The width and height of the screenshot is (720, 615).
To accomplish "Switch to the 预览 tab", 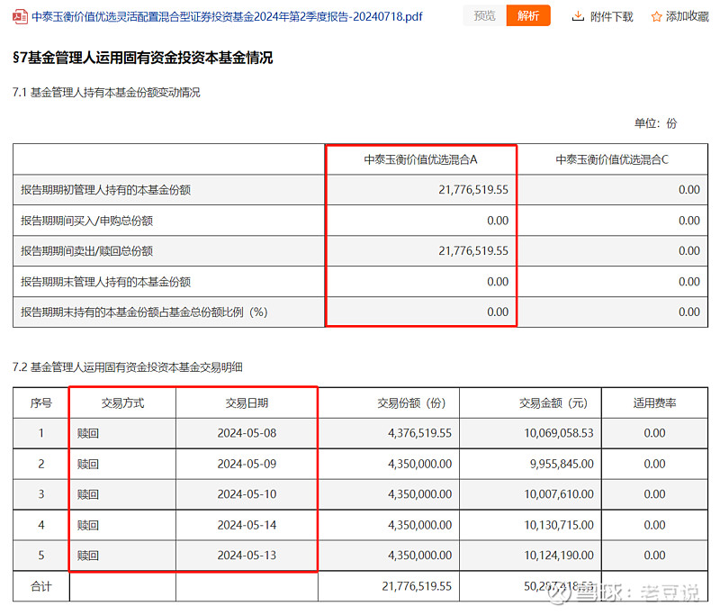I will coord(484,16).
